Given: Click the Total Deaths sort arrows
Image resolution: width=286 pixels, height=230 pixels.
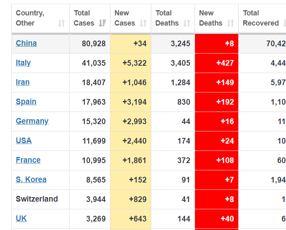Looking at the screenshot, I should (x=187, y=23).
